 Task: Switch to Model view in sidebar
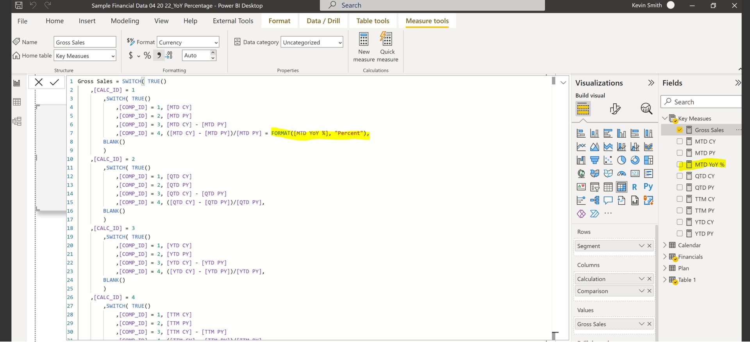click(x=17, y=121)
